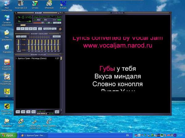The width and height of the screenshot is (185, 138).
Task: Pause playback in Winamp
Action: click(x=27, y=29)
